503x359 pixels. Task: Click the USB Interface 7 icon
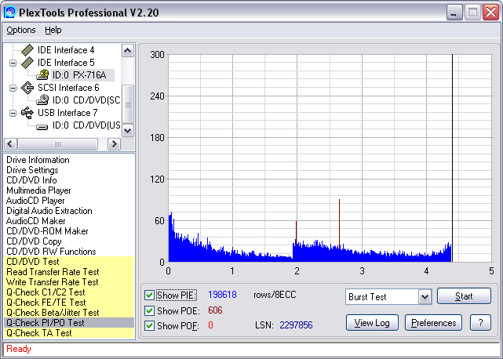point(27,113)
